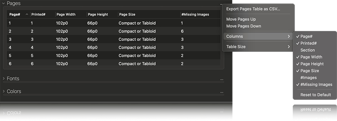Click Compact or Tabloid in row 6

pyautogui.click(x=137, y=64)
